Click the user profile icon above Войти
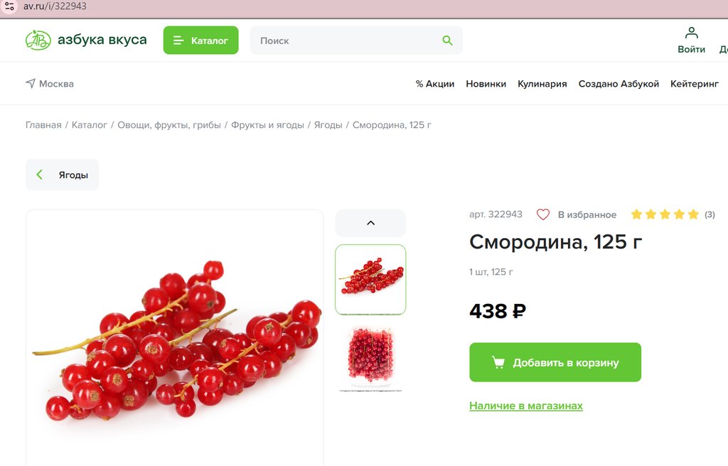The image size is (728, 466). click(x=691, y=33)
